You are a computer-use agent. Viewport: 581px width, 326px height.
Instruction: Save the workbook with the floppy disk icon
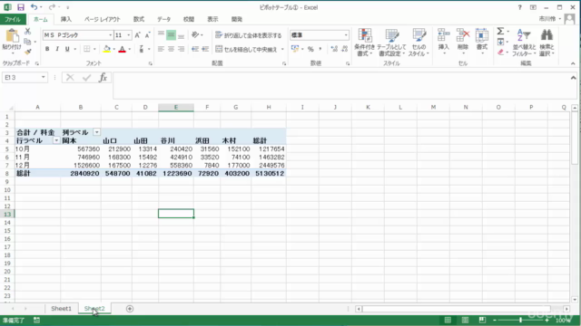tap(21, 7)
